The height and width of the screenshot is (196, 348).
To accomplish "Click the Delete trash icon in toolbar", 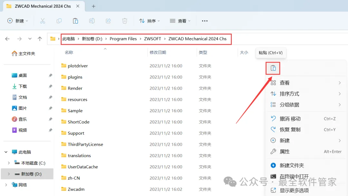I will click(x=125, y=21).
